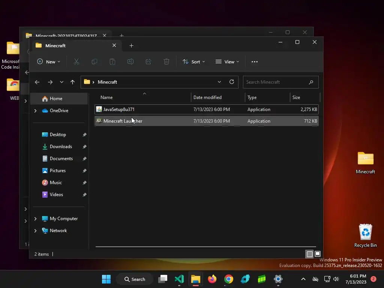Screen dimensions: 384x288
Task: Open the notification badge in tray
Action: coord(373,279)
